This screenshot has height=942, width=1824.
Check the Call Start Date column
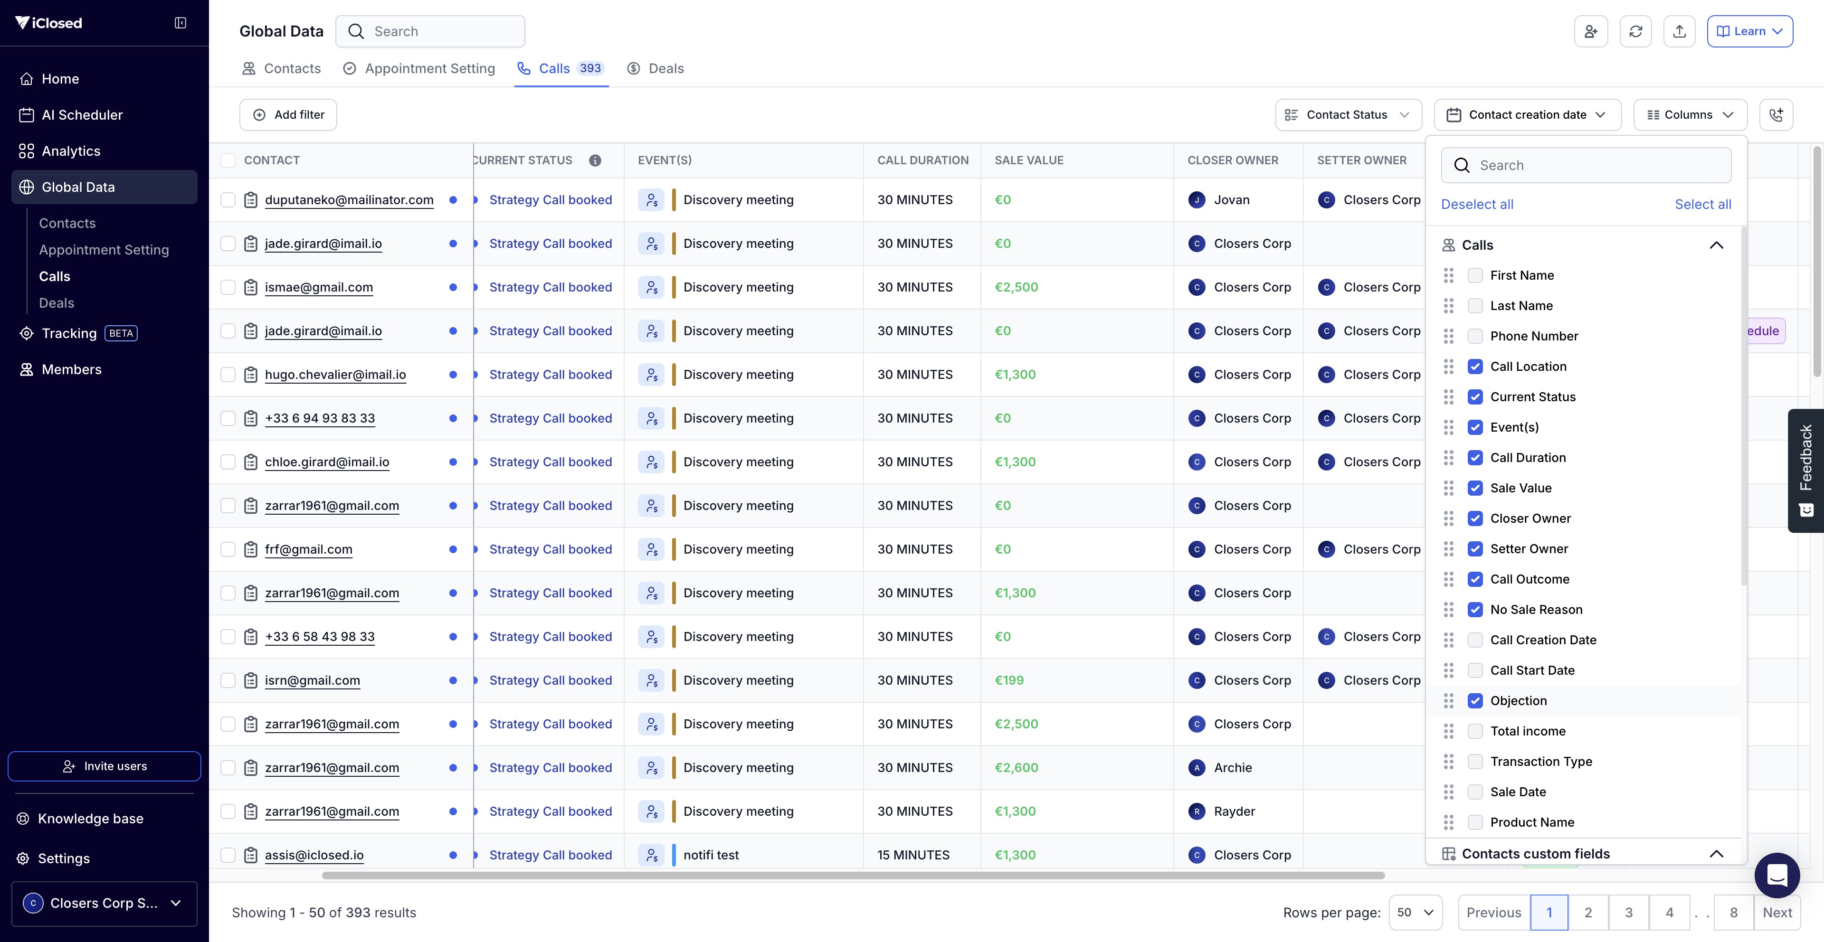pyautogui.click(x=1475, y=670)
